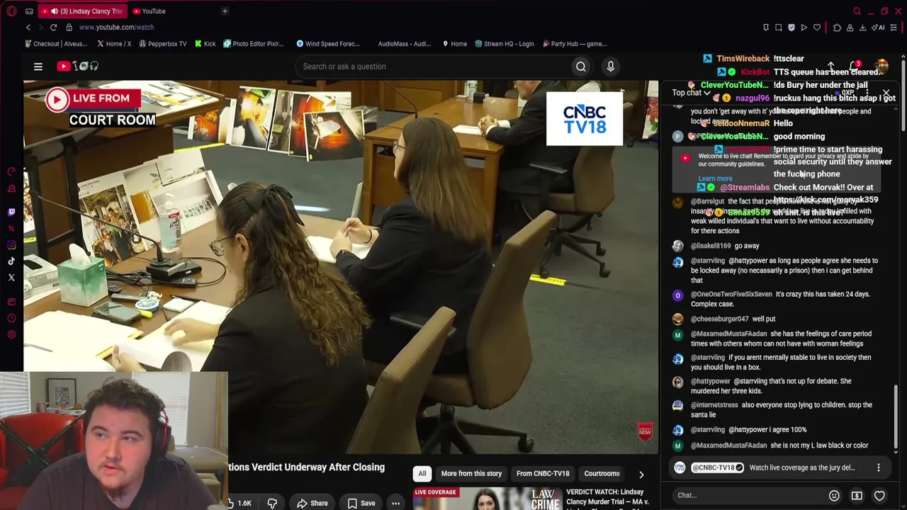View site security padlock info
The height and width of the screenshot is (510, 907).
pyautogui.click(x=69, y=27)
